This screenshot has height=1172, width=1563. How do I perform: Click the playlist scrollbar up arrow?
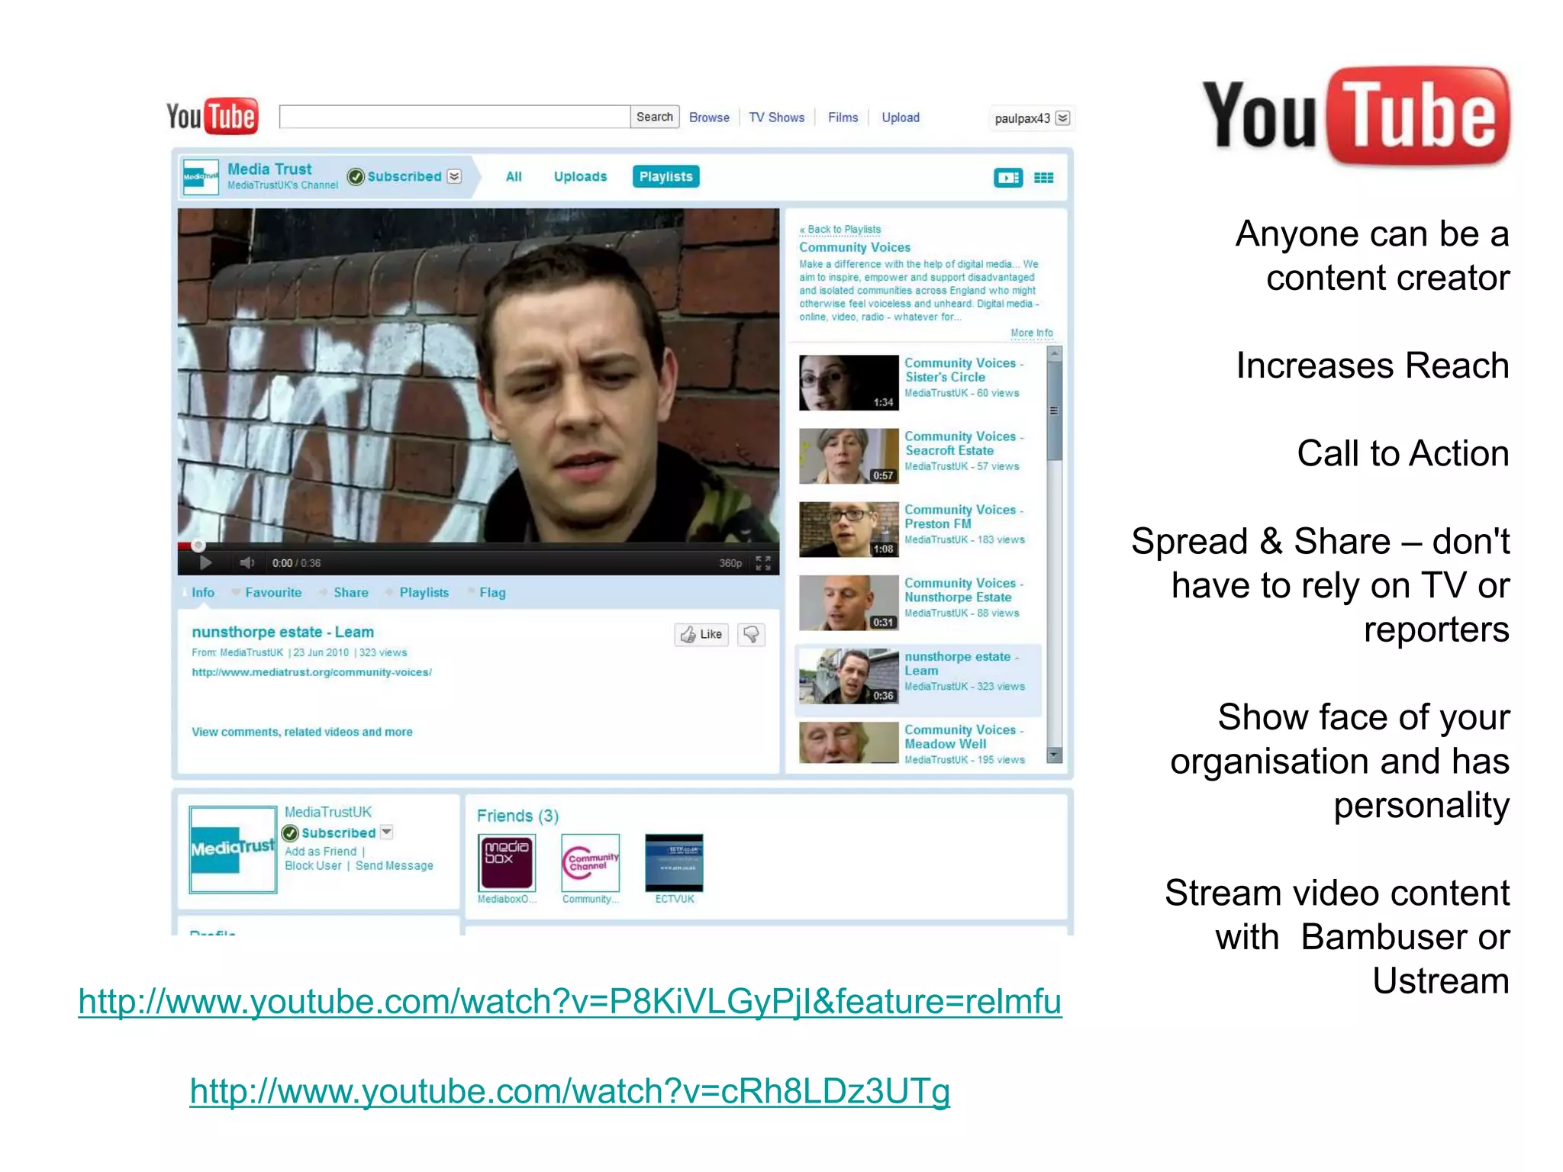(x=1055, y=353)
